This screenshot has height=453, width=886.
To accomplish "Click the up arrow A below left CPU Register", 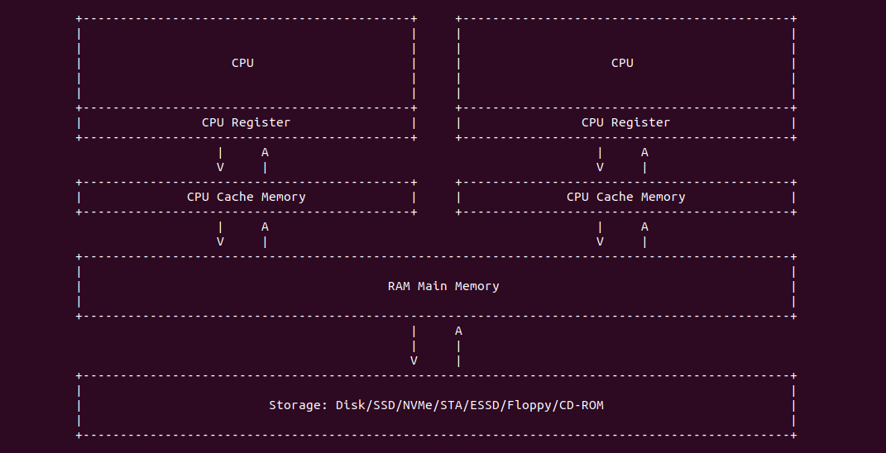I will 265,152.
